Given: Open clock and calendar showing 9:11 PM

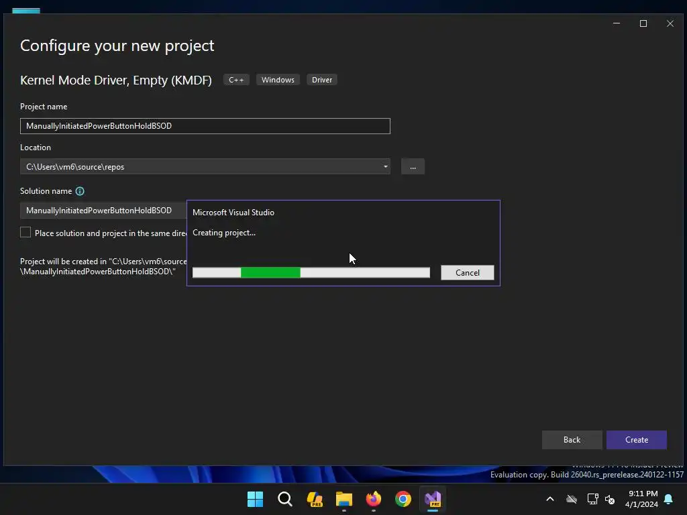Looking at the screenshot, I should tap(642, 499).
